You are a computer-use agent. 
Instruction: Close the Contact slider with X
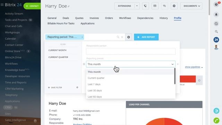click(27, 6)
